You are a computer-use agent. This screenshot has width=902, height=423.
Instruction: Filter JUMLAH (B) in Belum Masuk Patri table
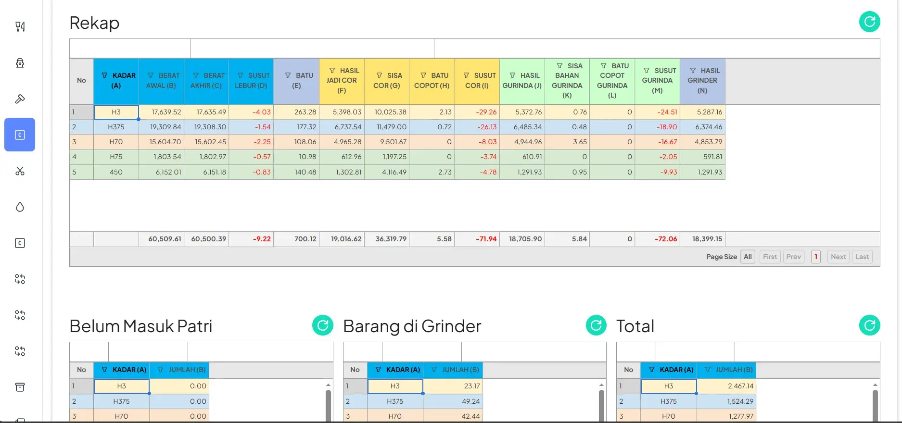coord(160,370)
